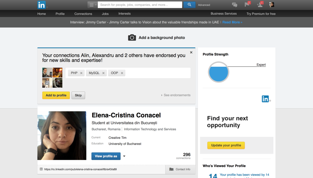Click the LinkedIn logo home icon
Image resolution: width=313 pixels, height=178 pixels.
(x=42, y=5)
